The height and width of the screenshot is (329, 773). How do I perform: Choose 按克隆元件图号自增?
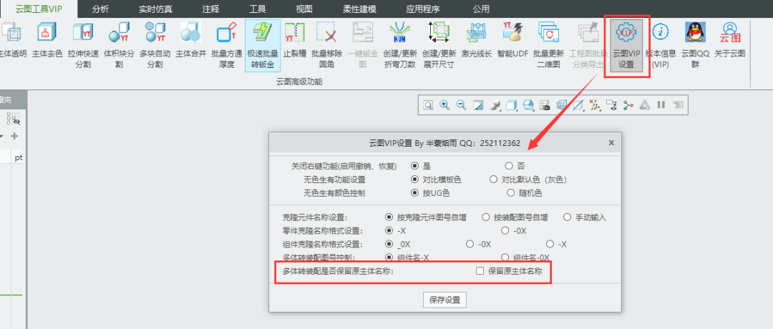(x=389, y=217)
